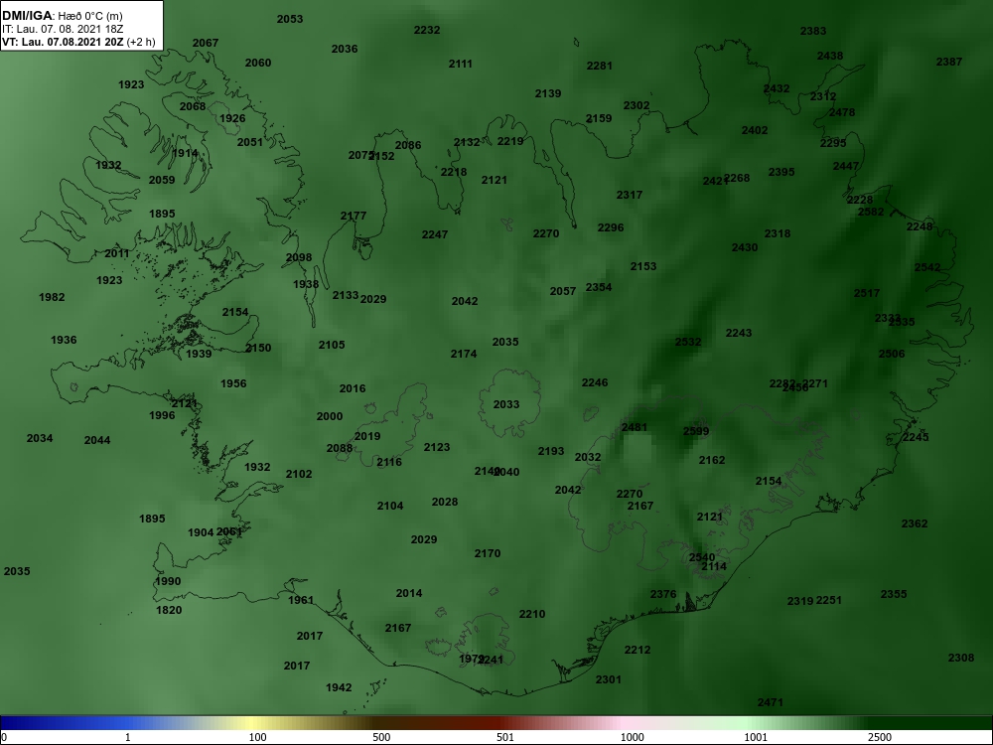Click the 2243 height value
993x745 pixels.
tap(739, 333)
